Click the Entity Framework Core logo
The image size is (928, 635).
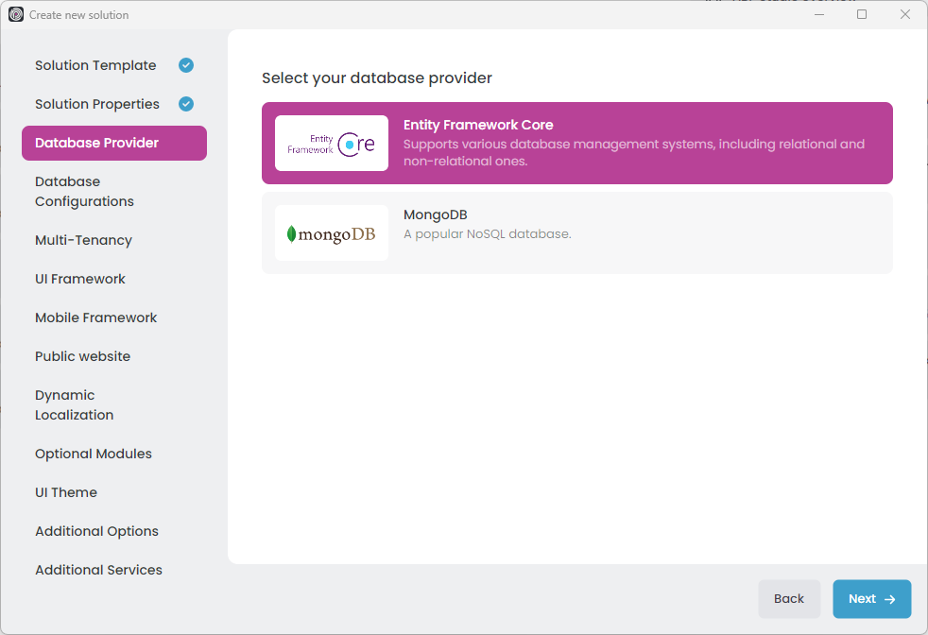pyautogui.click(x=331, y=143)
